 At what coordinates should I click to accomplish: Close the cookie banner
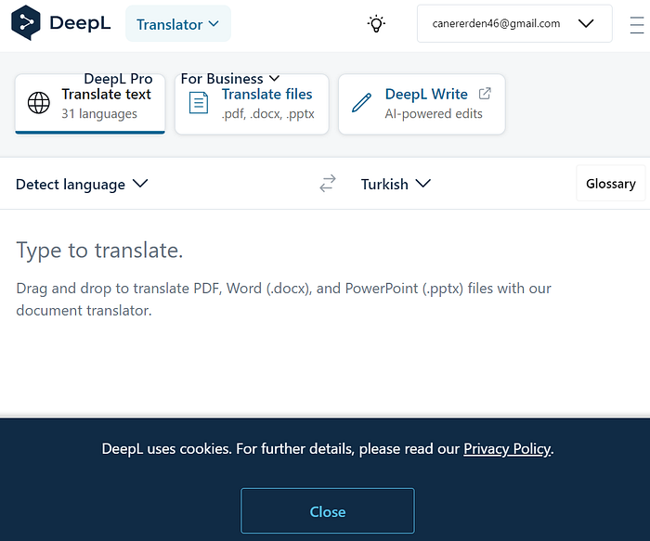point(328,510)
